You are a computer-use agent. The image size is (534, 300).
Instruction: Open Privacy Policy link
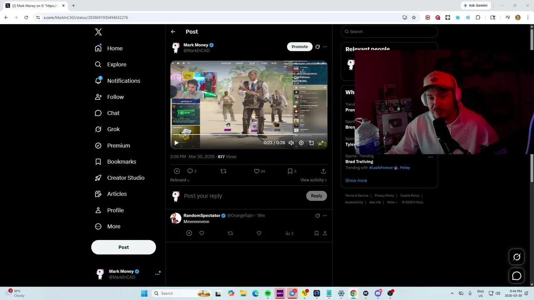384,196
